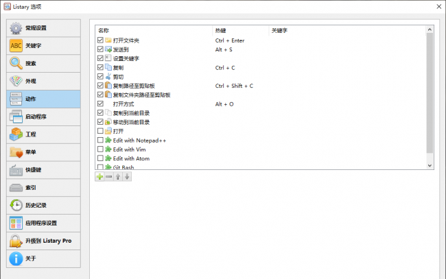
Task: Click the 发送到 send-to icon
Action: [108, 49]
